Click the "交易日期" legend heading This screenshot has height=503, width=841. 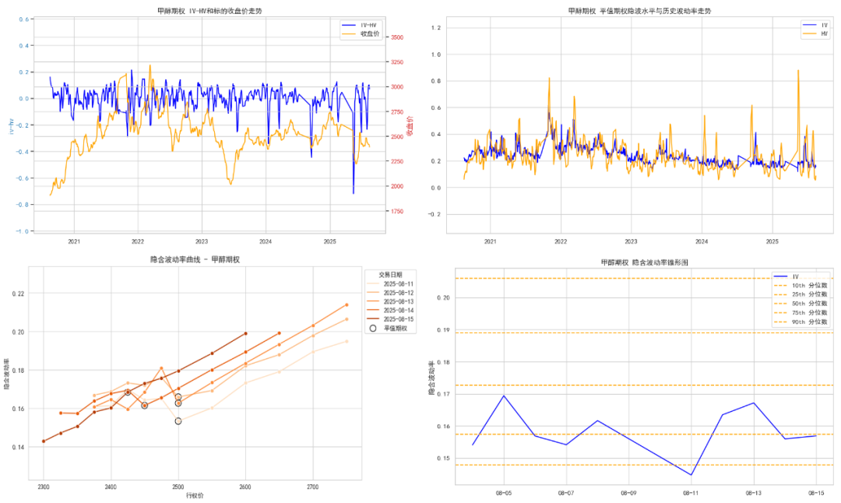click(x=390, y=275)
